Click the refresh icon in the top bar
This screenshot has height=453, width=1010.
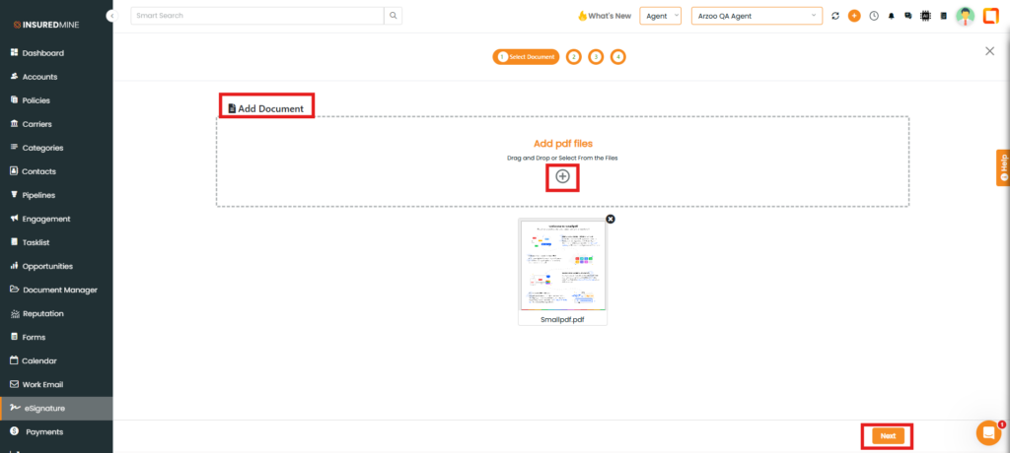click(835, 16)
